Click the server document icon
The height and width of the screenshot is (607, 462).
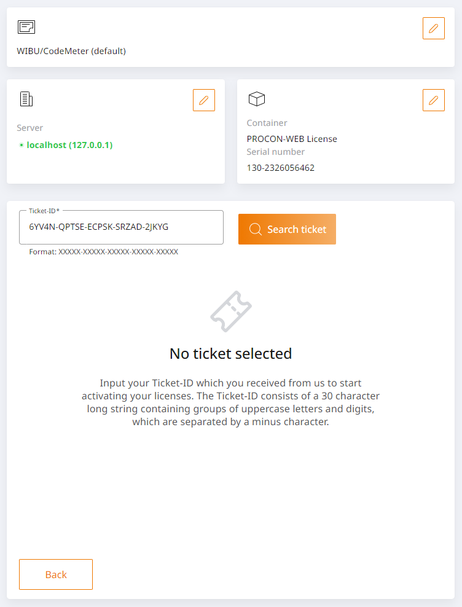(x=26, y=99)
